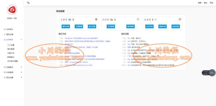This screenshot has height=106, width=216.
Task: Click the 文章有 36 篇 count text
Action: click(x=67, y=20)
